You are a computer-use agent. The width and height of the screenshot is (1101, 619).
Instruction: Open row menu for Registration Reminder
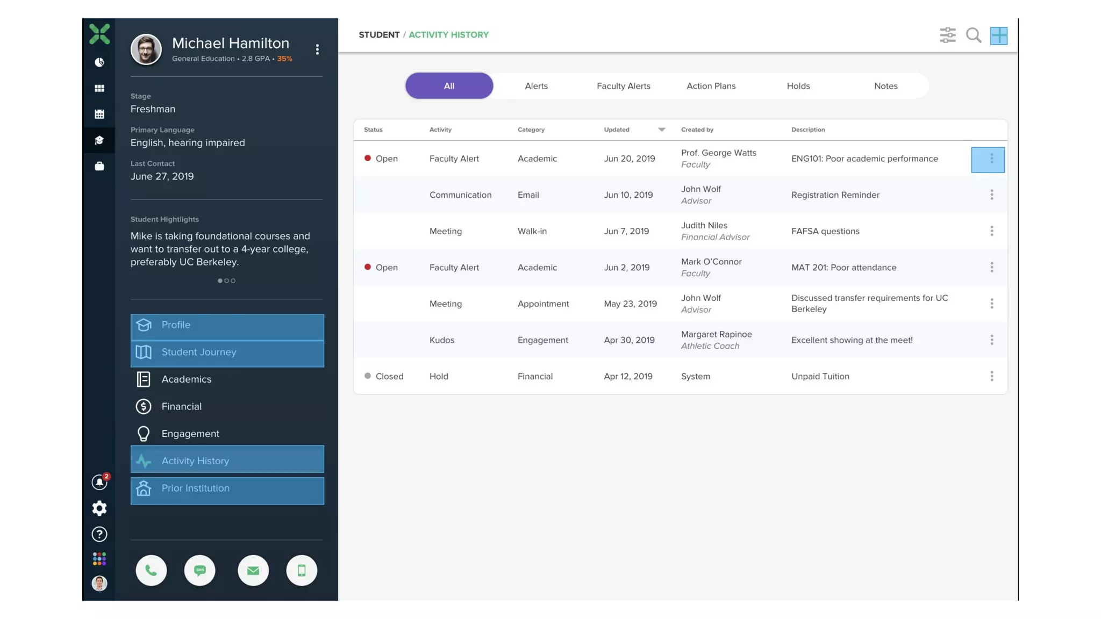pyautogui.click(x=991, y=195)
